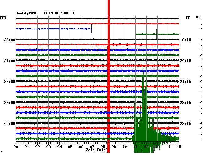The image size is (204, 155).
Task: Click the spike on the short green trace
Action: click(x=157, y=34)
